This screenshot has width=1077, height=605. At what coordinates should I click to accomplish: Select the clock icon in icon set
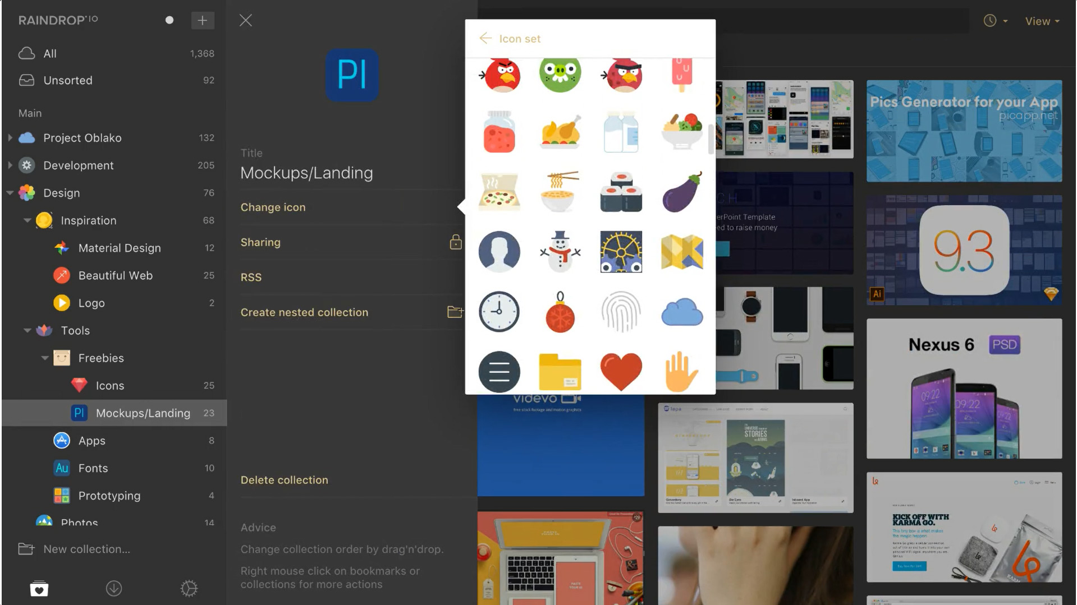coord(499,312)
